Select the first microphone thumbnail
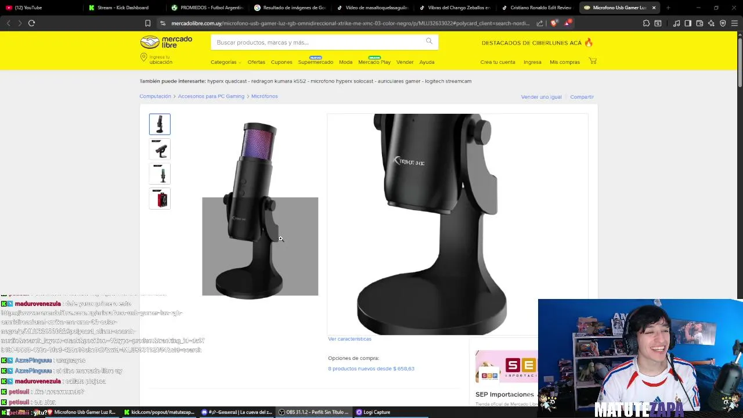This screenshot has width=743, height=418. (160, 124)
